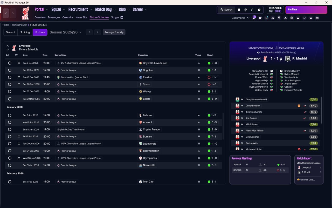Viewport: 332px width, 208px height.
Task: Click the Arrange Friendly button
Action: (114, 32)
